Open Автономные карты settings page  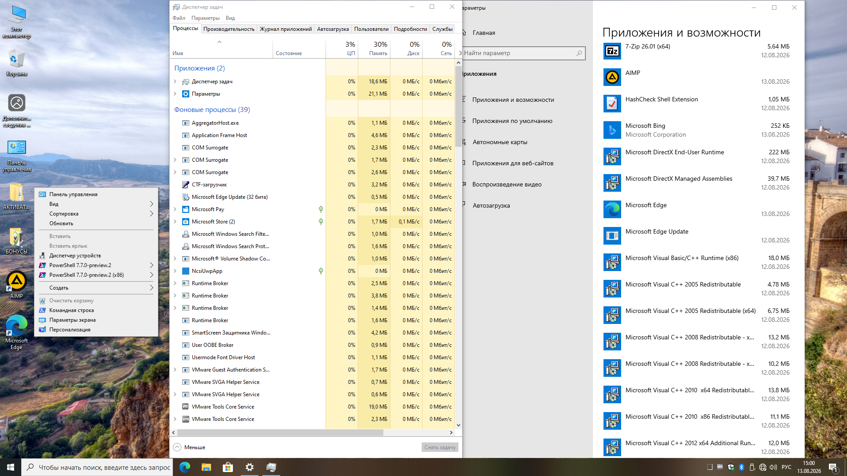pyautogui.click(x=500, y=142)
